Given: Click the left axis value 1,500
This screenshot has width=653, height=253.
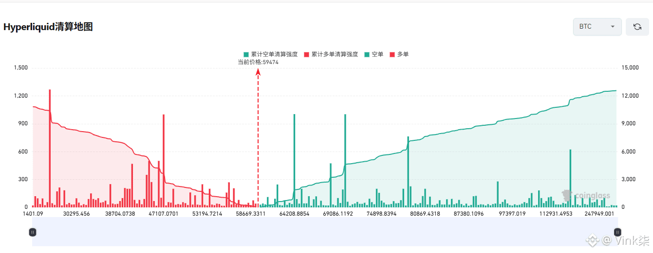Looking at the screenshot, I should click(x=20, y=67).
